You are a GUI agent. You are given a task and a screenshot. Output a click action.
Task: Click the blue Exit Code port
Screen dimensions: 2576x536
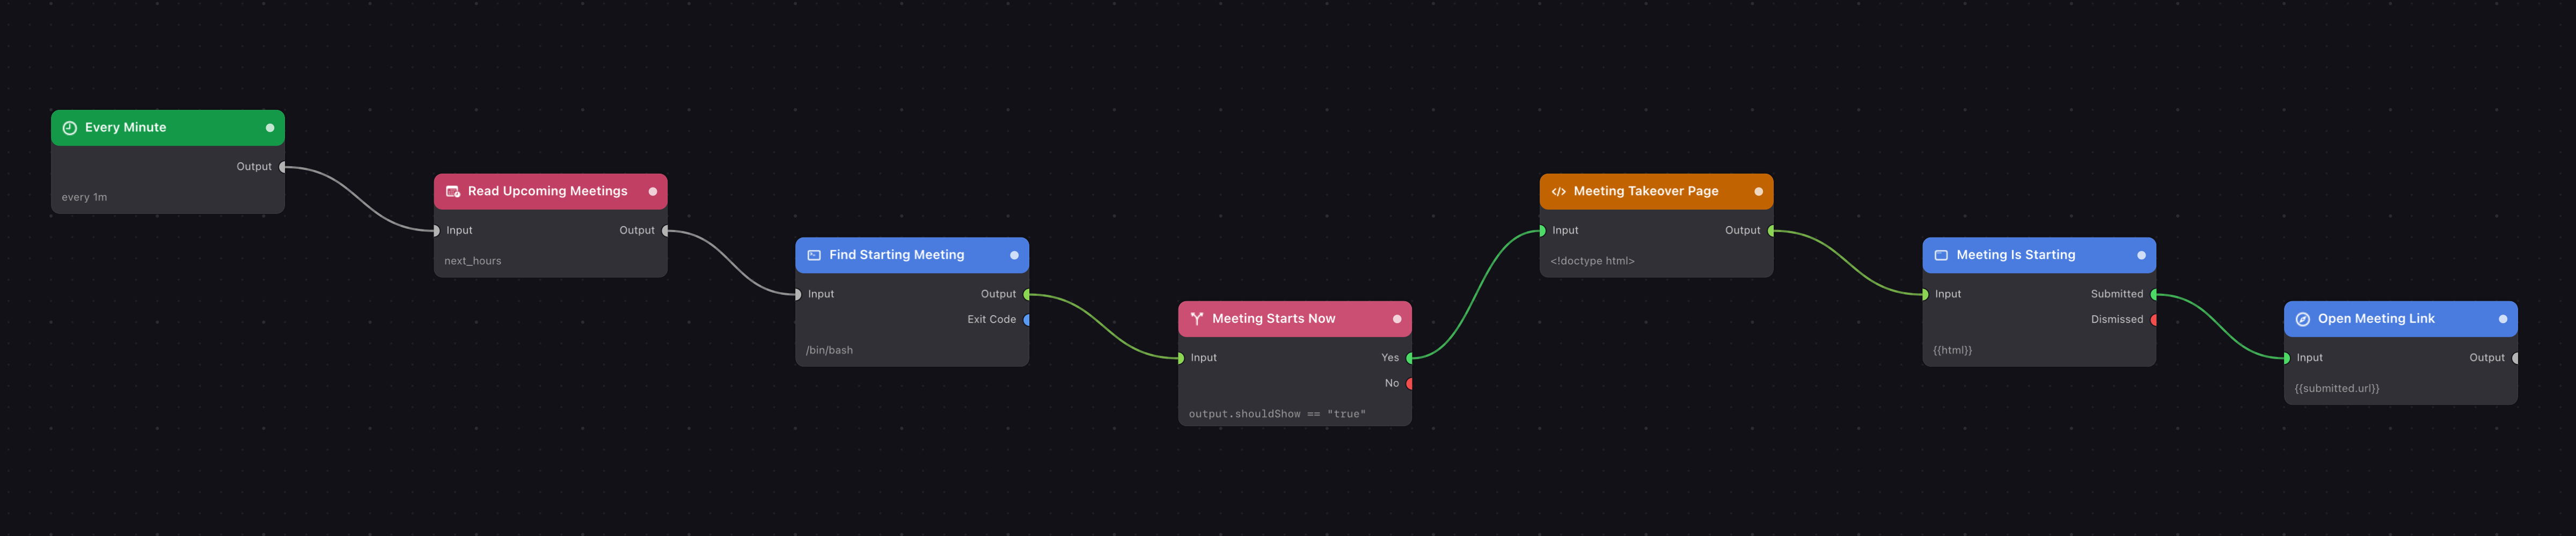click(1027, 319)
